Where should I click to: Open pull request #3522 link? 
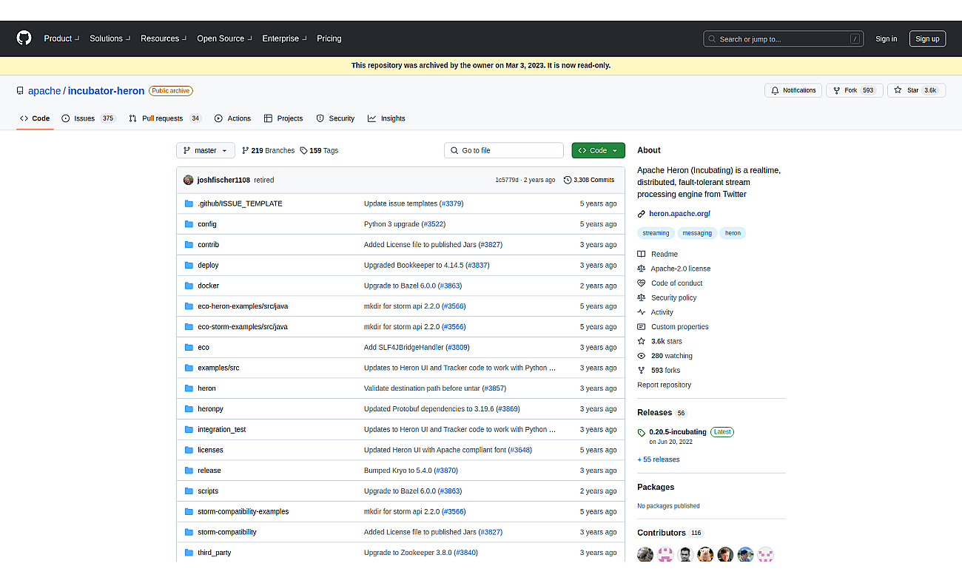click(x=434, y=224)
